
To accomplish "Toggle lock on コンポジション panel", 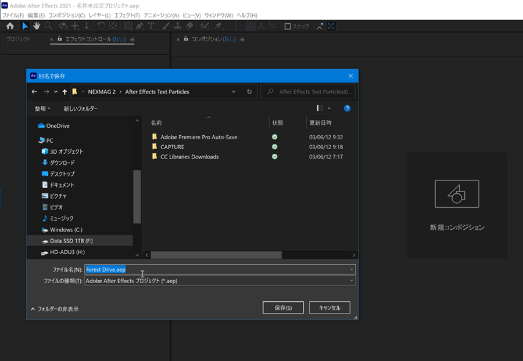I will pos(186,39).
